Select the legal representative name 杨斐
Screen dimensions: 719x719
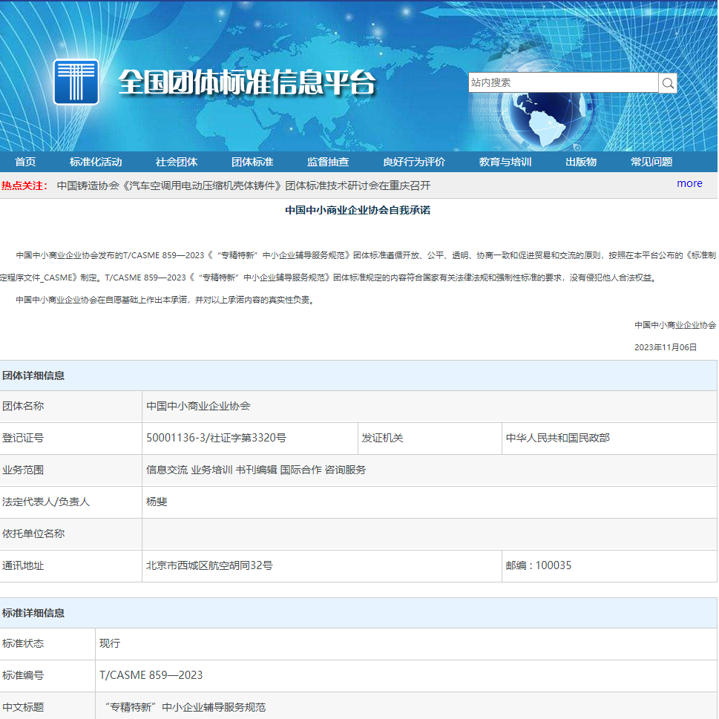(157, 502)
